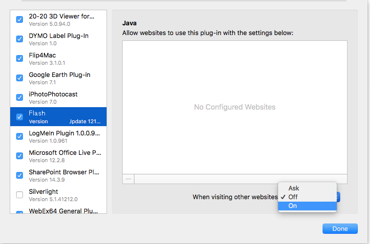Image resolution: width=370 pixels, height=244 pixels.
Task: Toggle the Microsoft Office Live plug-in checkbox
Action: [x=20, y=156]
